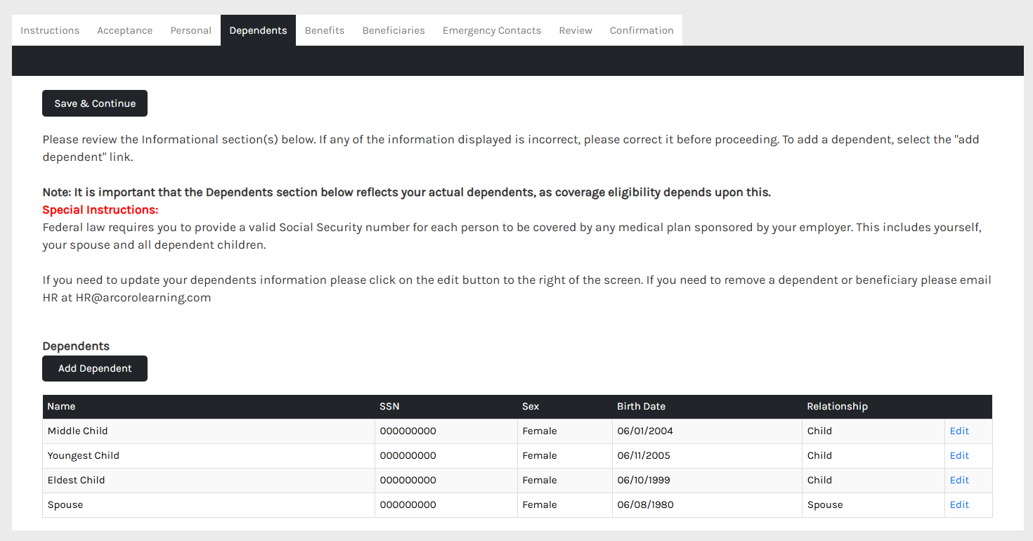
Task: Switch to the Acceptance tab
Action: pyautogui.click(x=125, y=30)
